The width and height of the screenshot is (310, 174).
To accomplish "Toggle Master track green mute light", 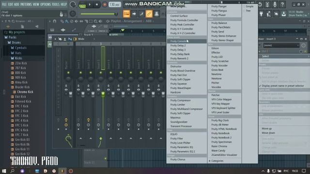I will tap(68, 73).
